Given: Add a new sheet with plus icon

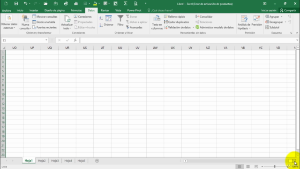Looking at the screenshot, I should [97, 161].
